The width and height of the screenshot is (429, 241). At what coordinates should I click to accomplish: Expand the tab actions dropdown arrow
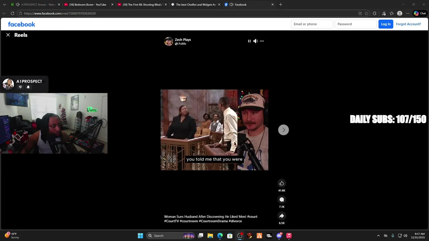(x=4, y=5)
